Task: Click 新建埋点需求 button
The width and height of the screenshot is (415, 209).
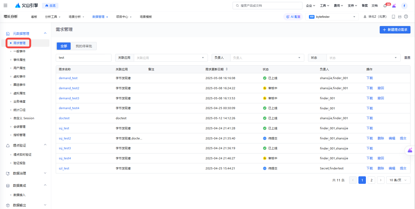Action: (x=395, y=30)
